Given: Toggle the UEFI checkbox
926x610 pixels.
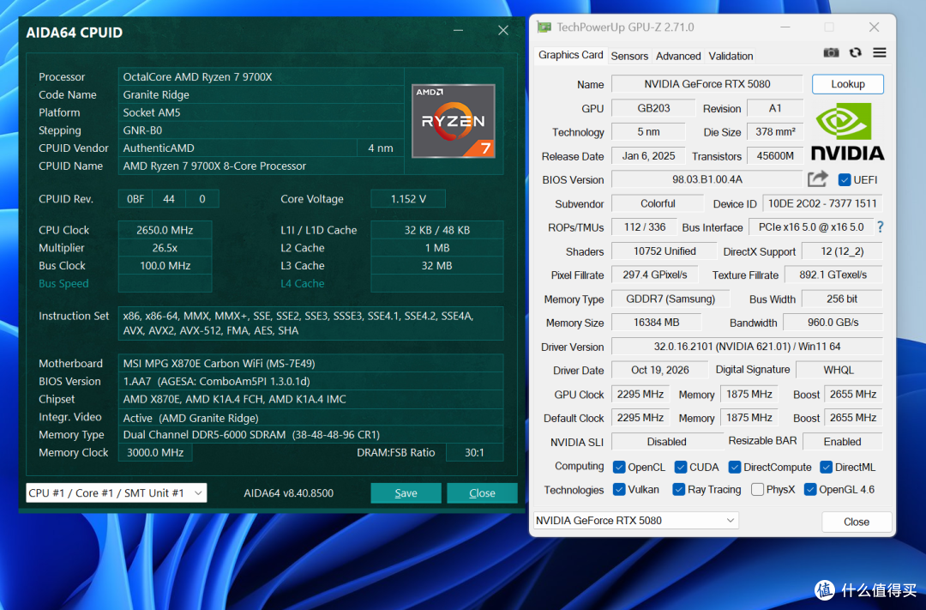Looking at the screenshot, I should click(845, 179).
